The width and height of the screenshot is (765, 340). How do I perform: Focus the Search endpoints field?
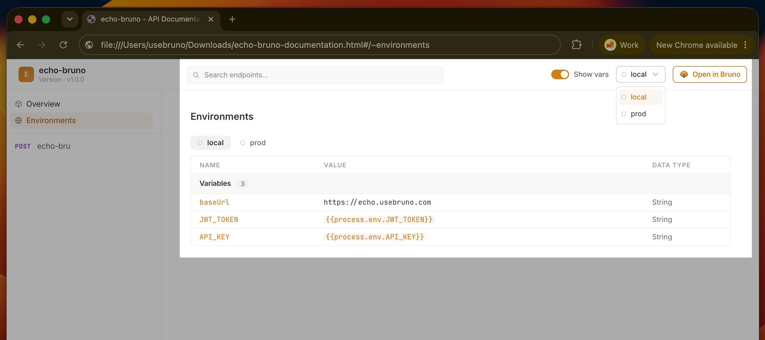coord(315,75)
